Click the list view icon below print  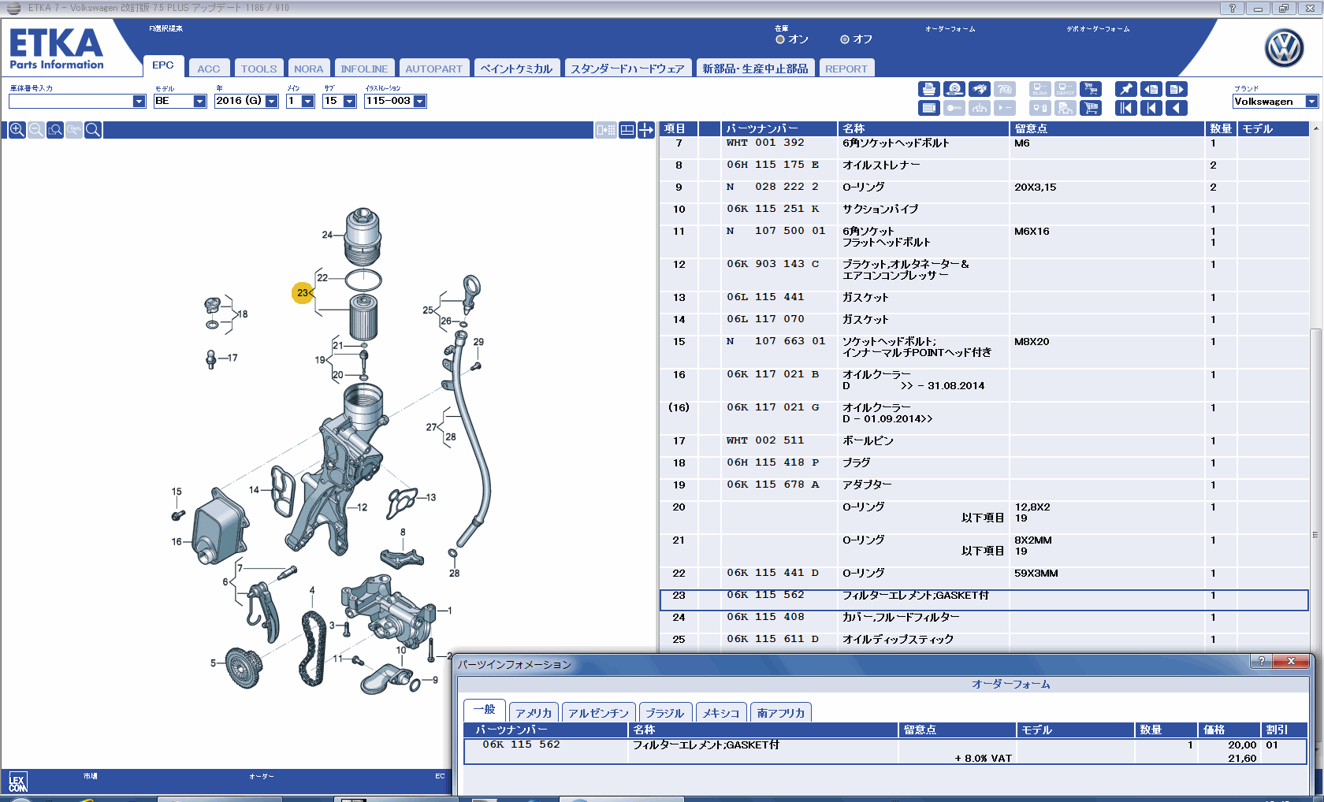coord(929,108)
